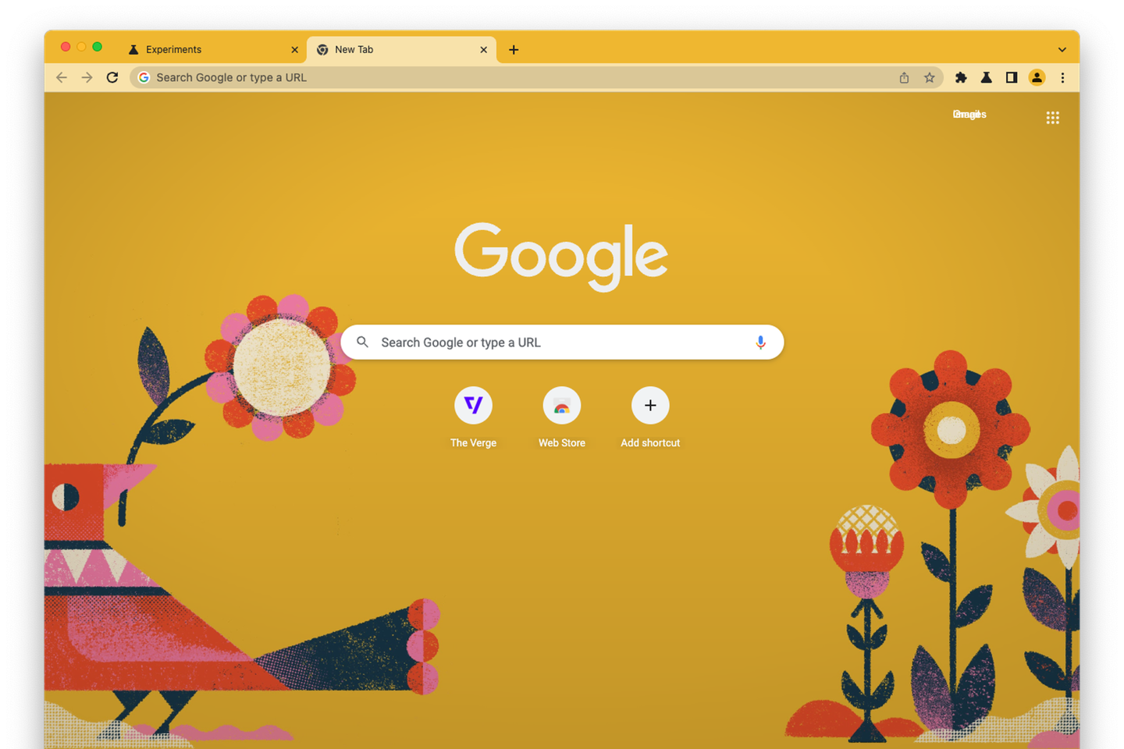1124x749 pixels.
Task: Open the side panel icon
Action: coord(1011,77)
